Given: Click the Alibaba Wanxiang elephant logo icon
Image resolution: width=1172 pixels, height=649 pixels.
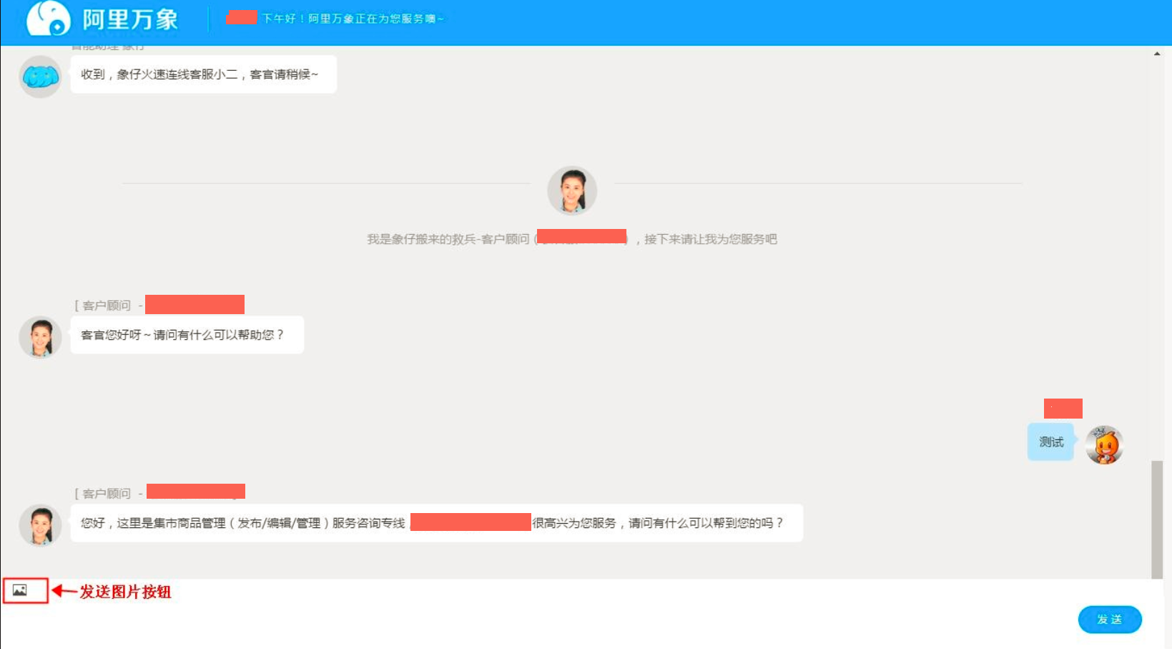Looking at the screenshot, I should (48, 19).
